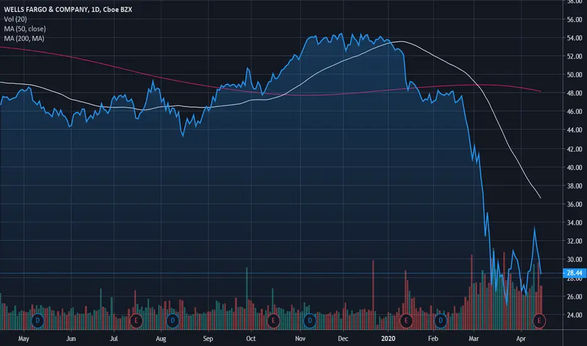Click the 42.00 price axis label
Screen dimensions: 587x346
(x=574, y=149)
